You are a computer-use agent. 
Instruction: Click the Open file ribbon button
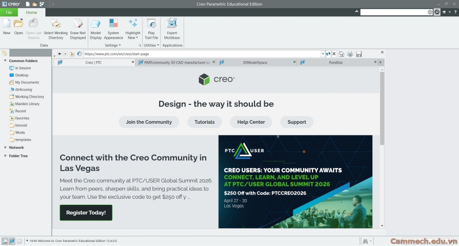click(x=18, y=26)
